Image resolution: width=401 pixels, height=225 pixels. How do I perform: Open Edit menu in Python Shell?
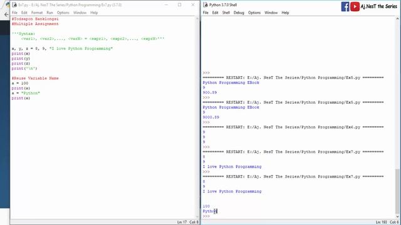pos(215,12)
